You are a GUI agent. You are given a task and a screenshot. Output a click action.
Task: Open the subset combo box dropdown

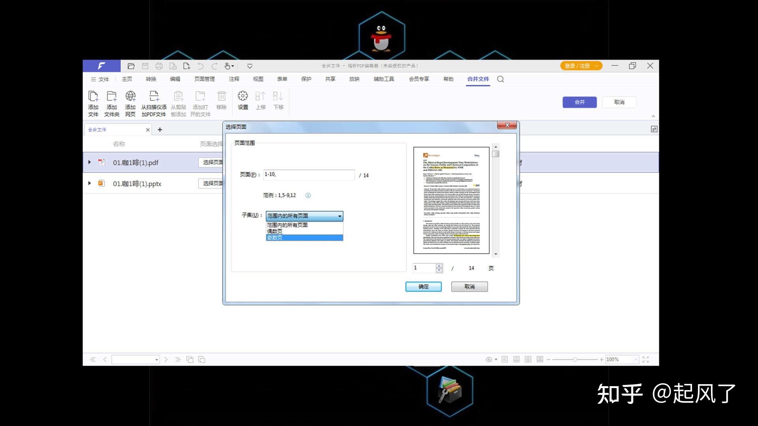click(x=340, y=216)
